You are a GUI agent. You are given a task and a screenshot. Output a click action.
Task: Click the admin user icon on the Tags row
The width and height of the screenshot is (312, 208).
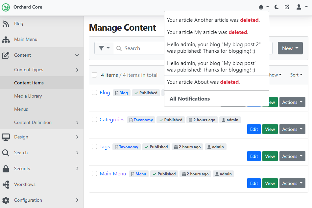coord(209,147)
